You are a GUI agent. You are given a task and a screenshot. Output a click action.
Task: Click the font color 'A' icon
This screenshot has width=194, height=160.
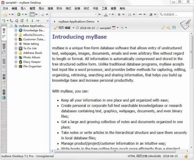(106, 14)
